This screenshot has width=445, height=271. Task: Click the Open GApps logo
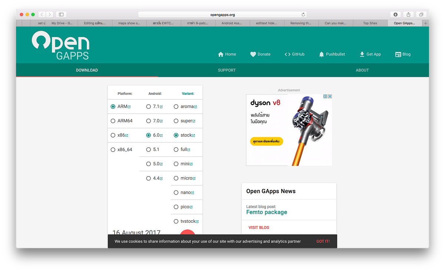pos(60,45)
